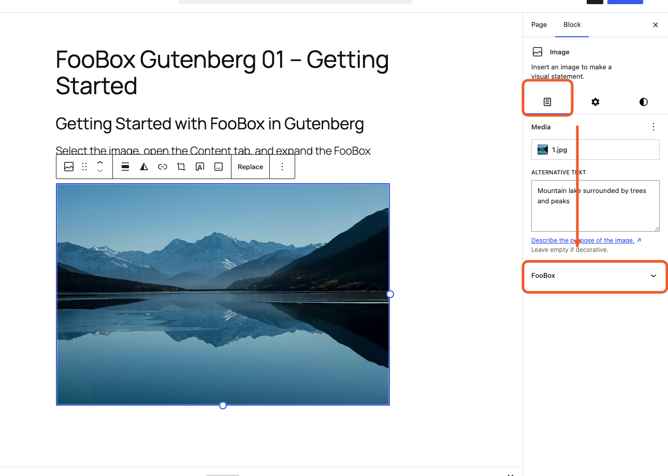The height and width of the screenshot is (476, 668).
Task: Click the Image block icon in sidebar
Action: (x=538, y=52)
